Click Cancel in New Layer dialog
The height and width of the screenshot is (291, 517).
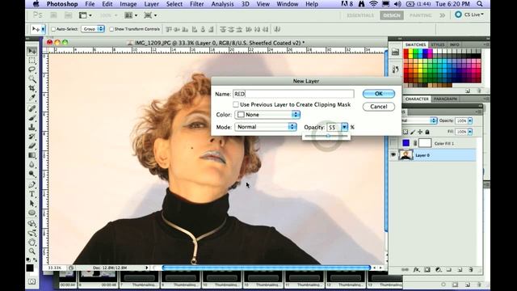tap(379, 107)
